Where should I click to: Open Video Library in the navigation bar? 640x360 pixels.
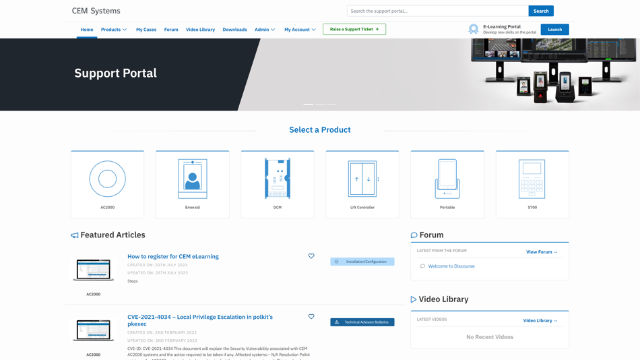200,30
